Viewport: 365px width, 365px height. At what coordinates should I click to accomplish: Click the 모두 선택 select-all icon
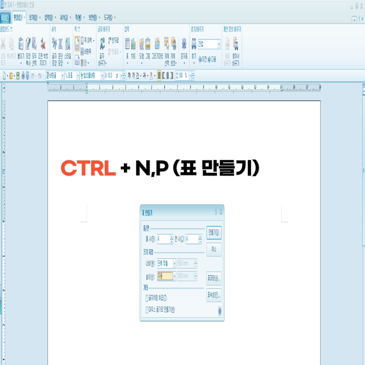pos(34,44)
